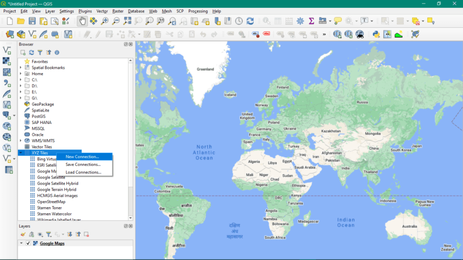Click the Zoom Full extent icon
Image resolution: width=463 pixels, height=260 pixels.
click(x=127, y=21)
